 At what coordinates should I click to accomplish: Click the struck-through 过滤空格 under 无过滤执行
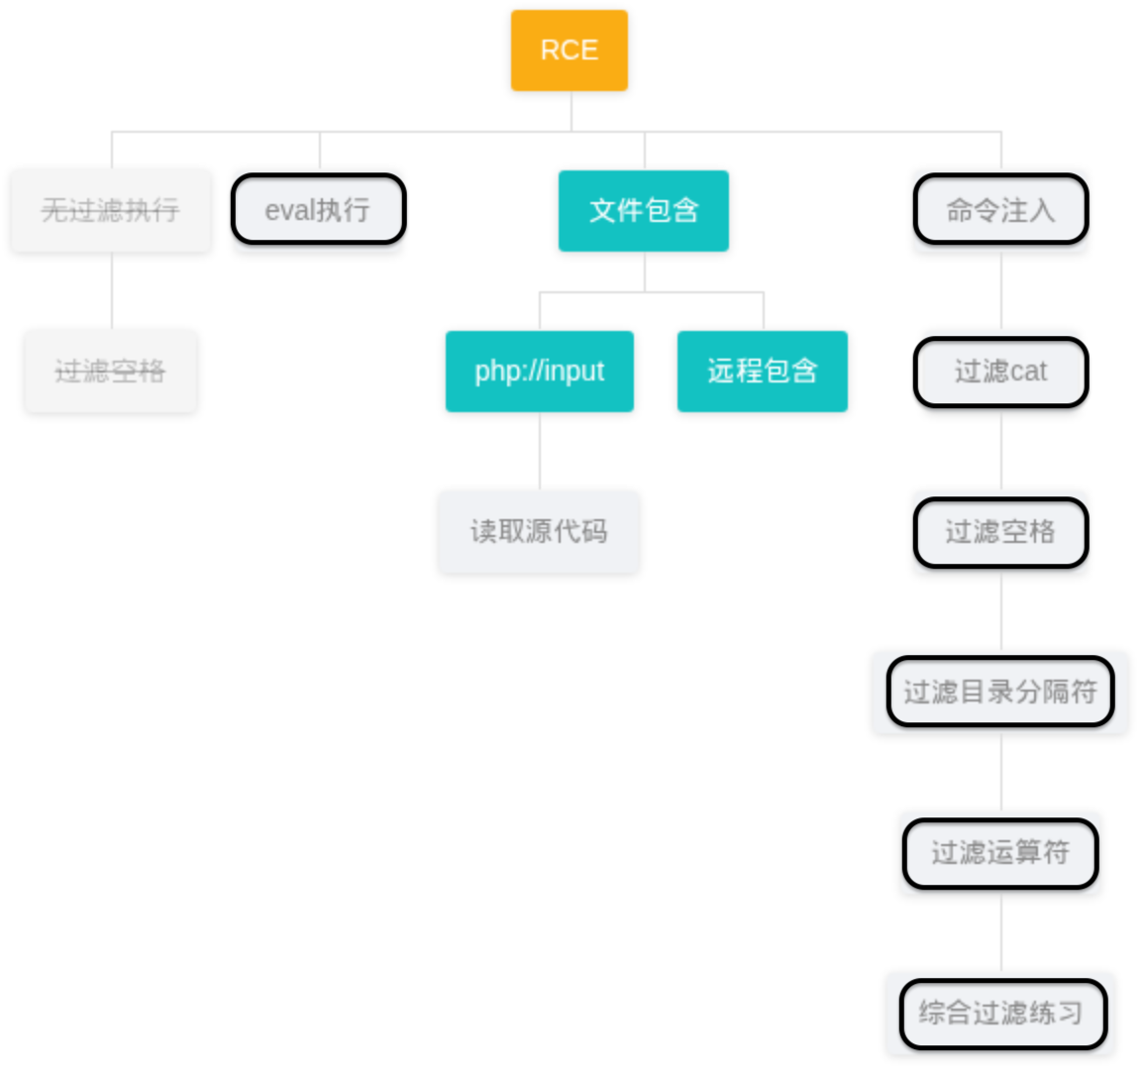point(111,372)
